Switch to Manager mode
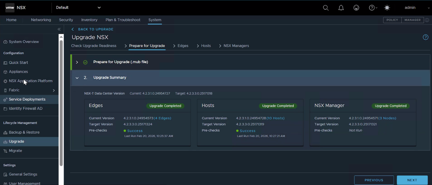 (412, 20)
